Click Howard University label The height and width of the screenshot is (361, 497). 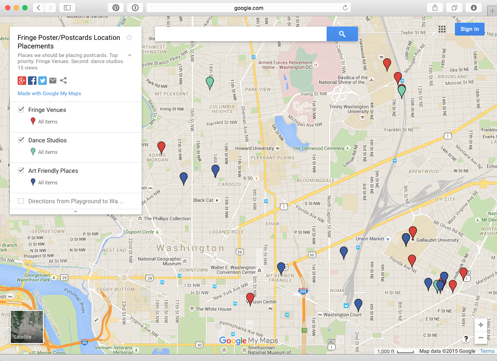pos(254,148)
